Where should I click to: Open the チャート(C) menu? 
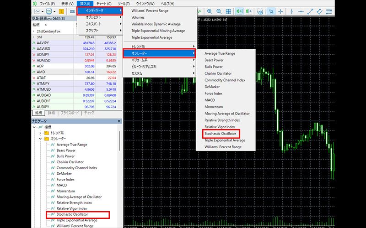104,4
